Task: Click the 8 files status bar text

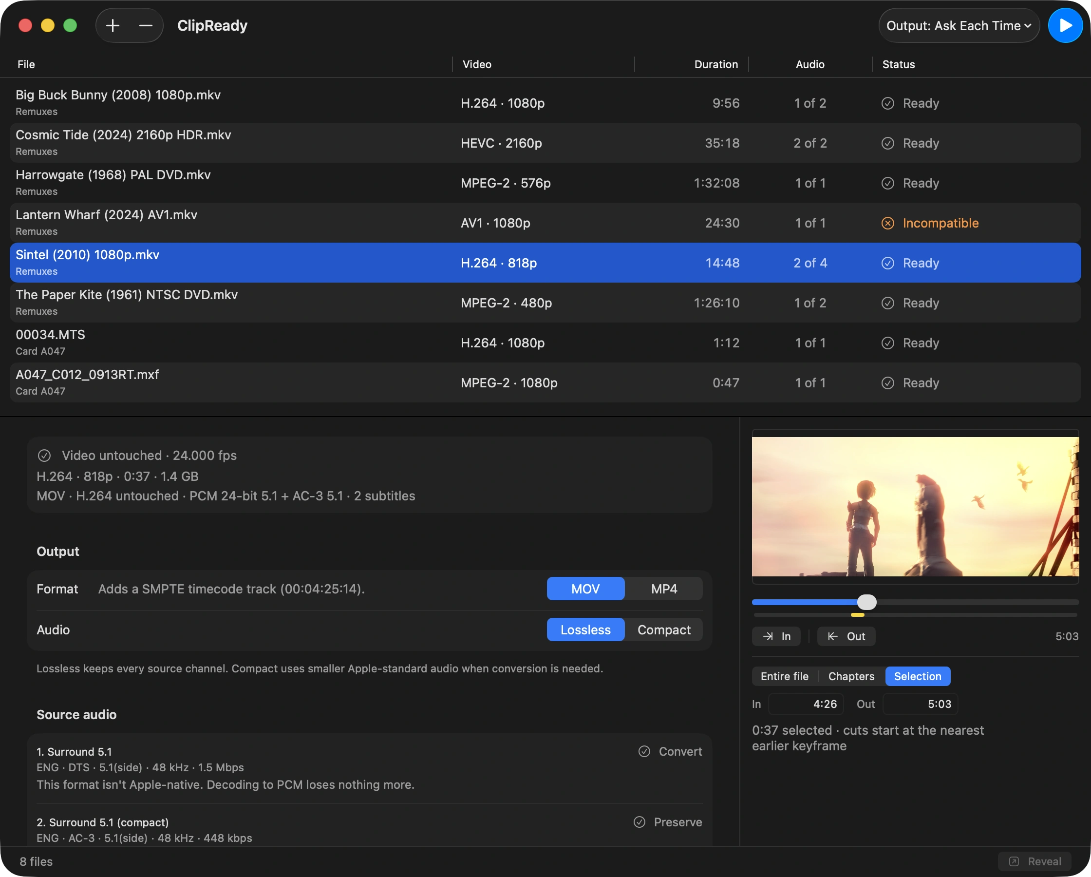Action: pos(36,861)
